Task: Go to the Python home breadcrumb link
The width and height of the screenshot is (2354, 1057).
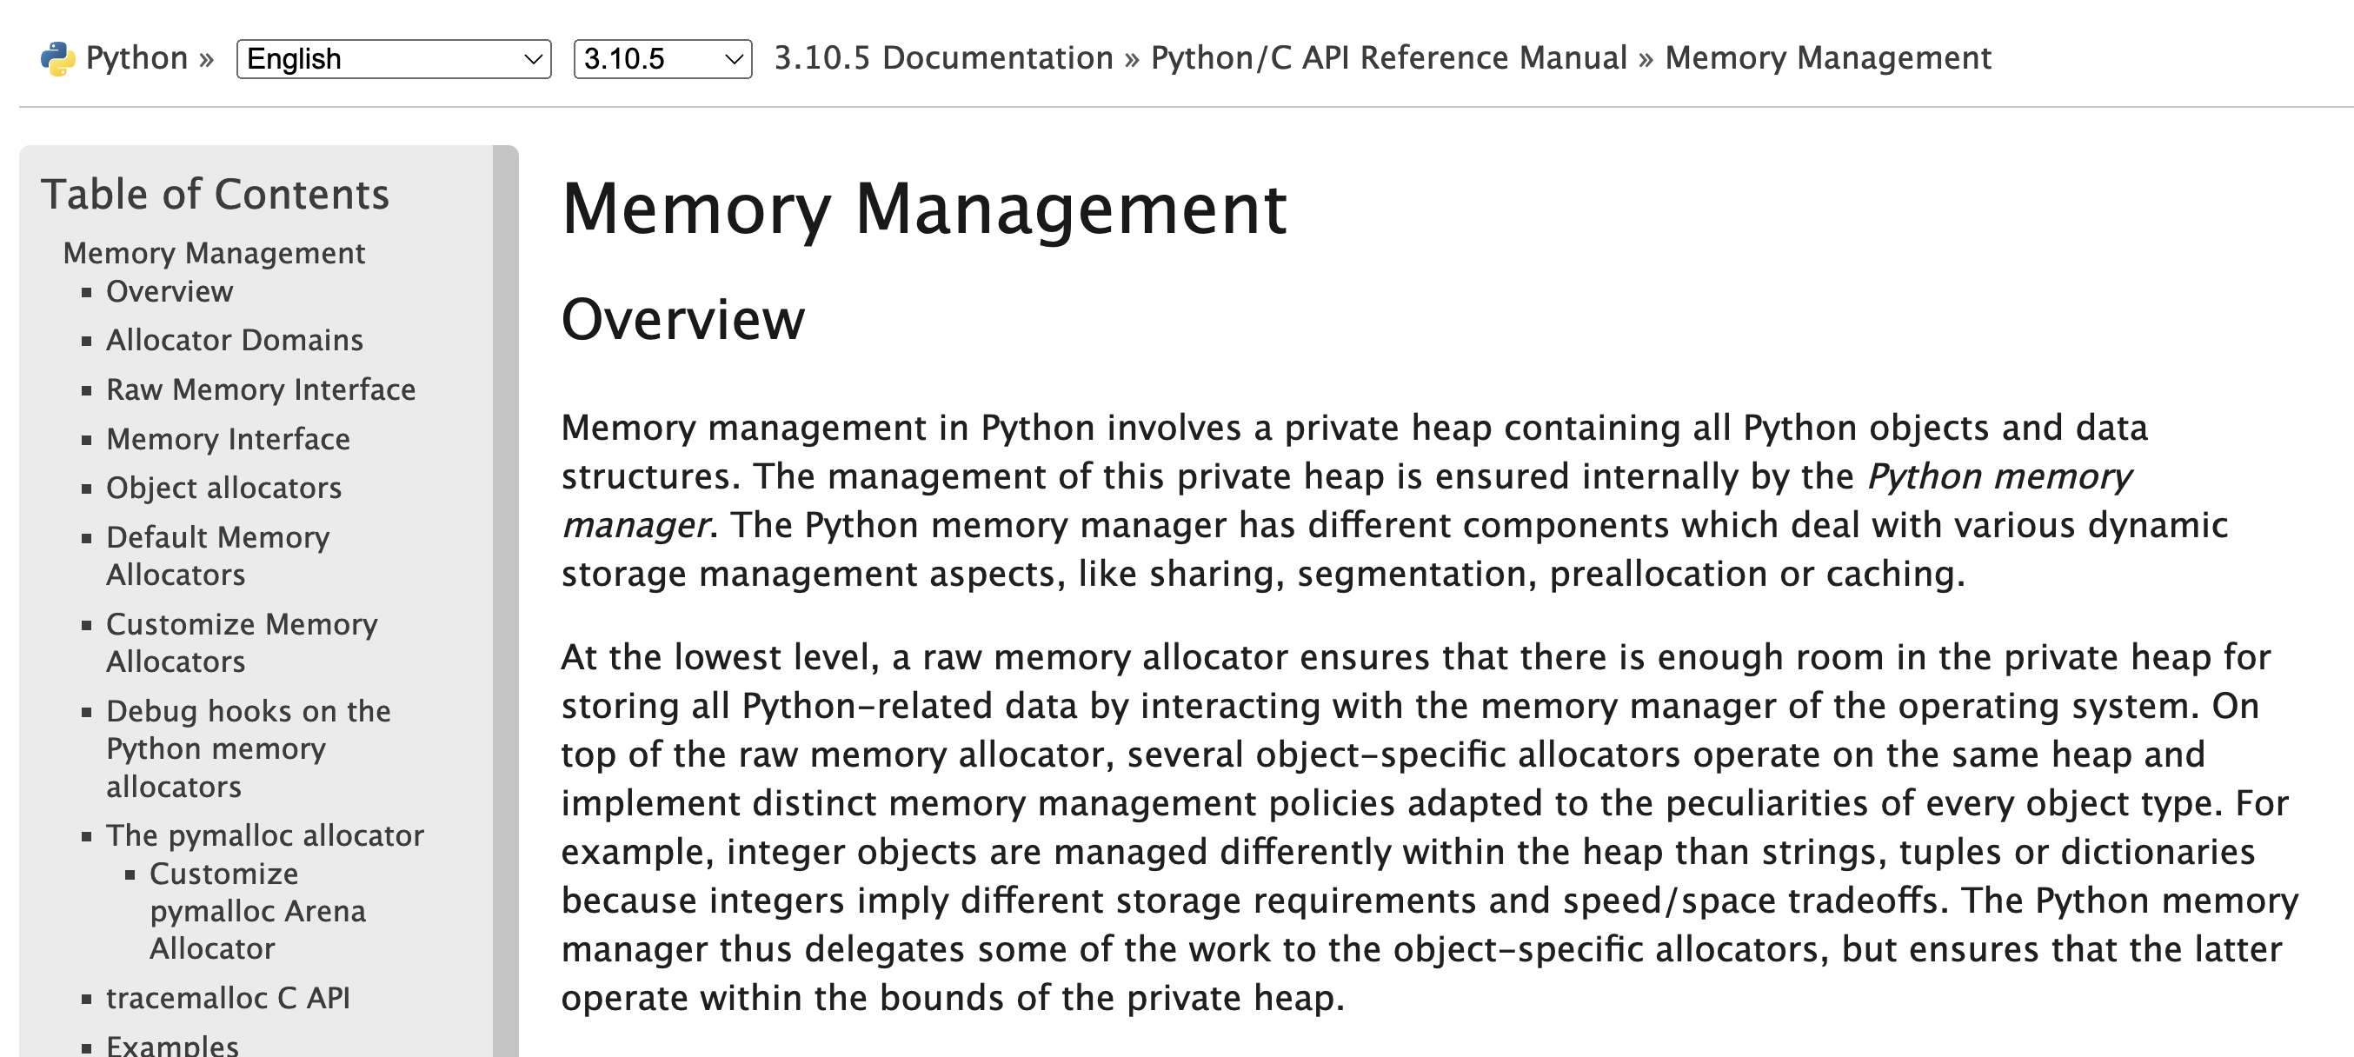Action: click(136, 58)
